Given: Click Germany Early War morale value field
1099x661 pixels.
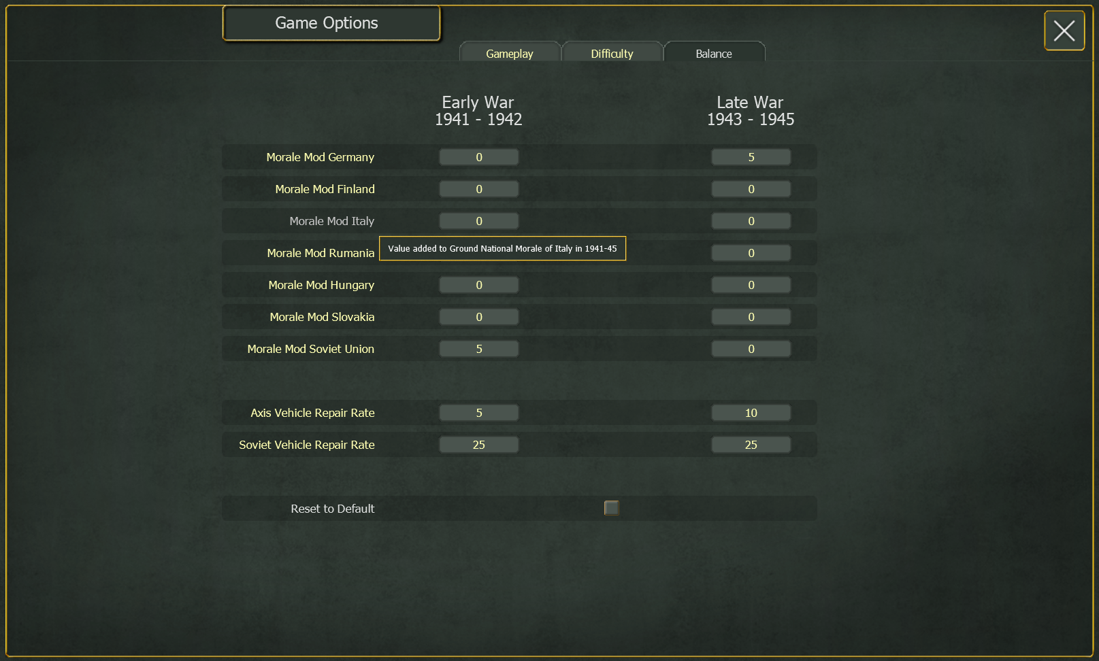Looking at the screenshot, I should point(478,157).
